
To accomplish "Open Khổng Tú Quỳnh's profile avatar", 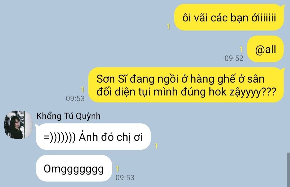I will (x=18, y=125).
